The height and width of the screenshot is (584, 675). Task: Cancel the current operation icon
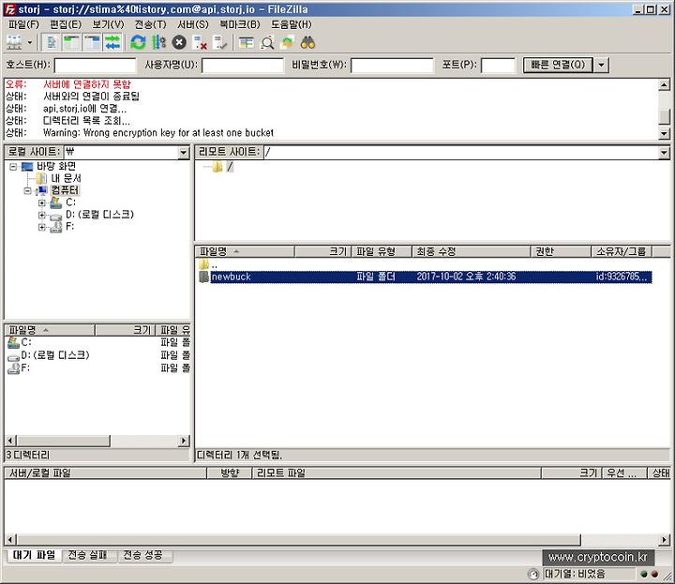(179, 42)
